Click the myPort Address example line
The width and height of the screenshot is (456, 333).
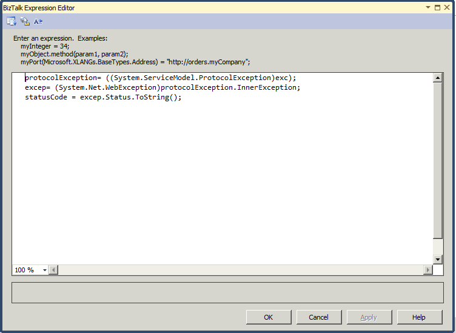(135, 62)
